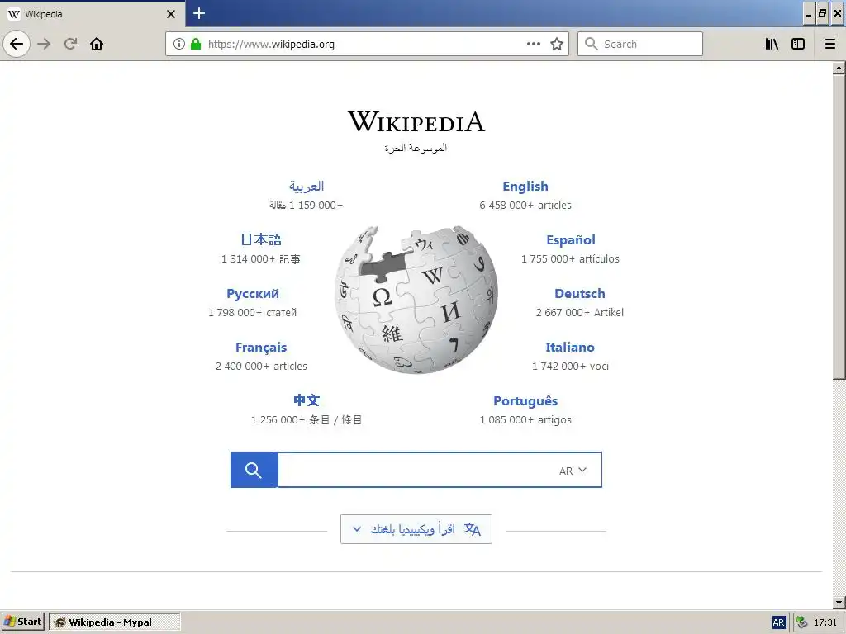The height and width of the screenshot is (634, 846).
Task: Open the Library icon in the toolbar
Action: coord(772,44)
